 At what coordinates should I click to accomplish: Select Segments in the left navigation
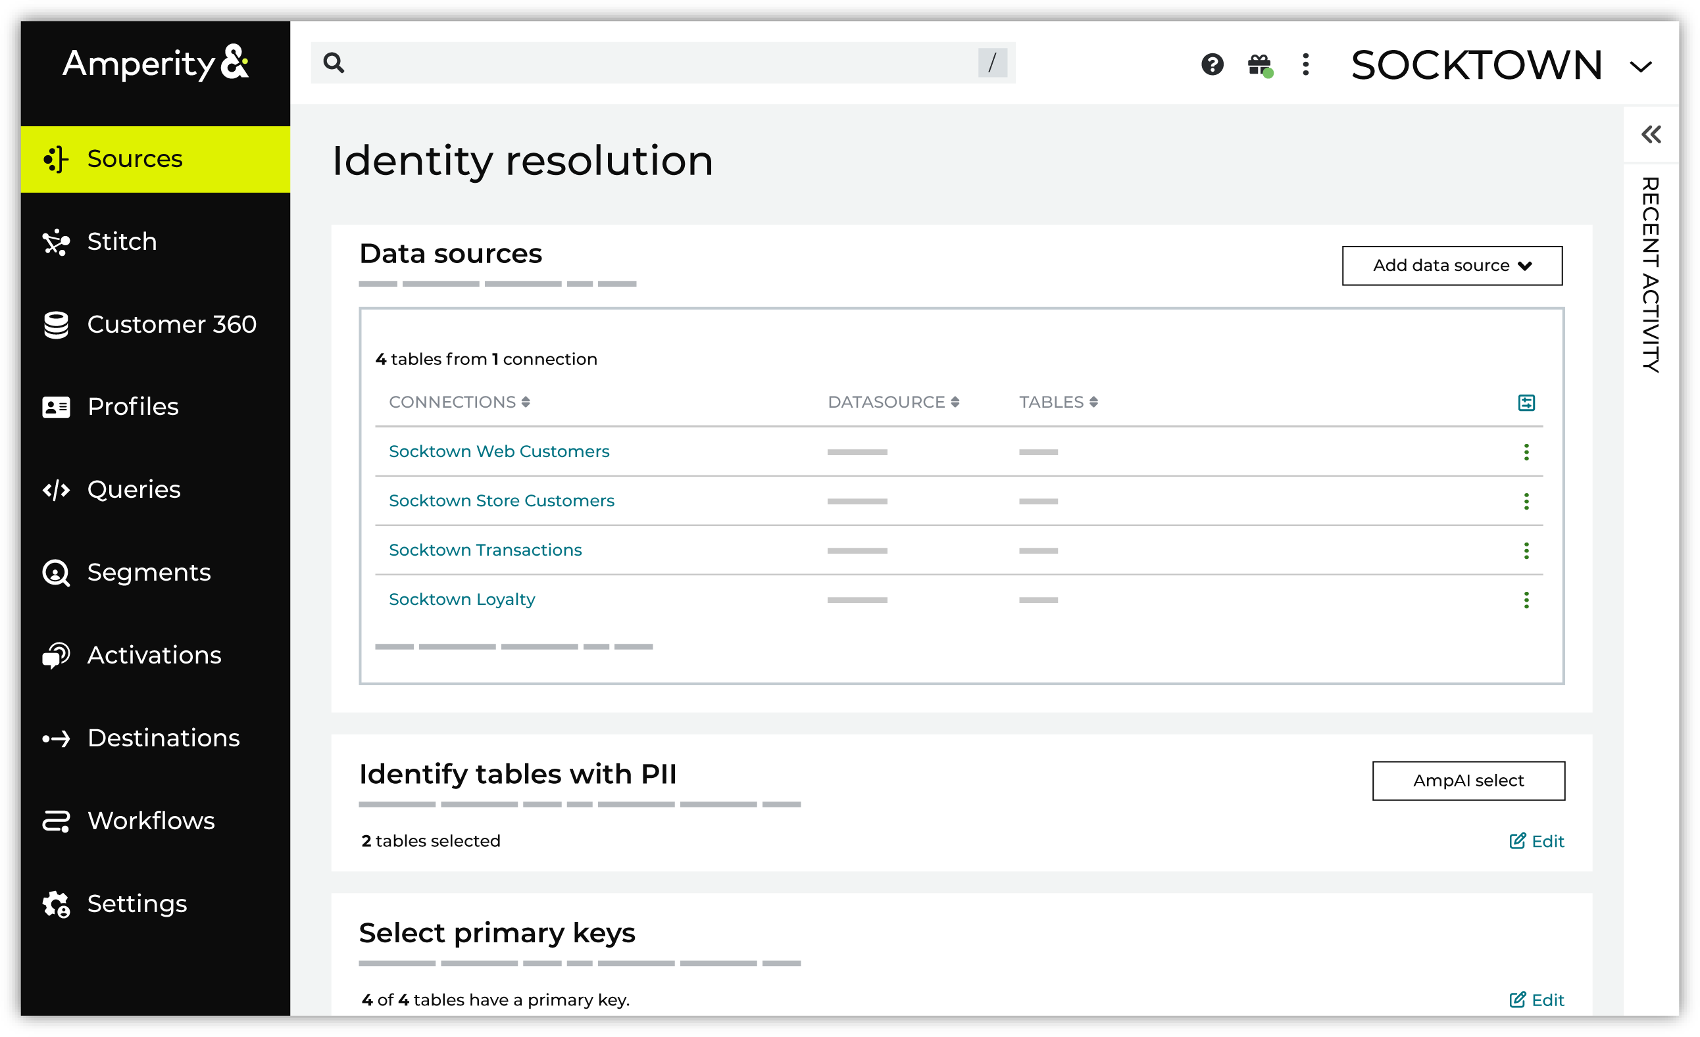point(149,571)
